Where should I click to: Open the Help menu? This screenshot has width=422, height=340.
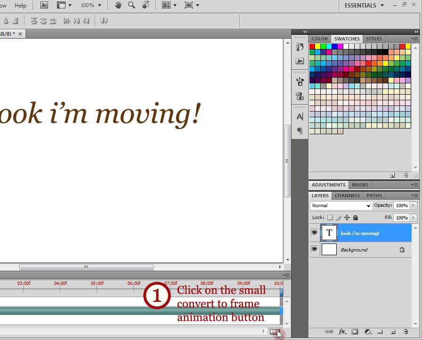(21, 6)
